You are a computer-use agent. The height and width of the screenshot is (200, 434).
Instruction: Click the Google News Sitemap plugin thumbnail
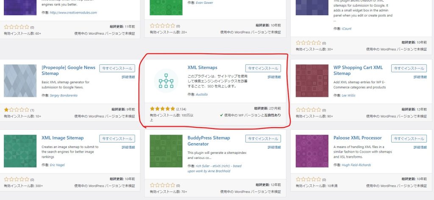click(x=20, y=81)
